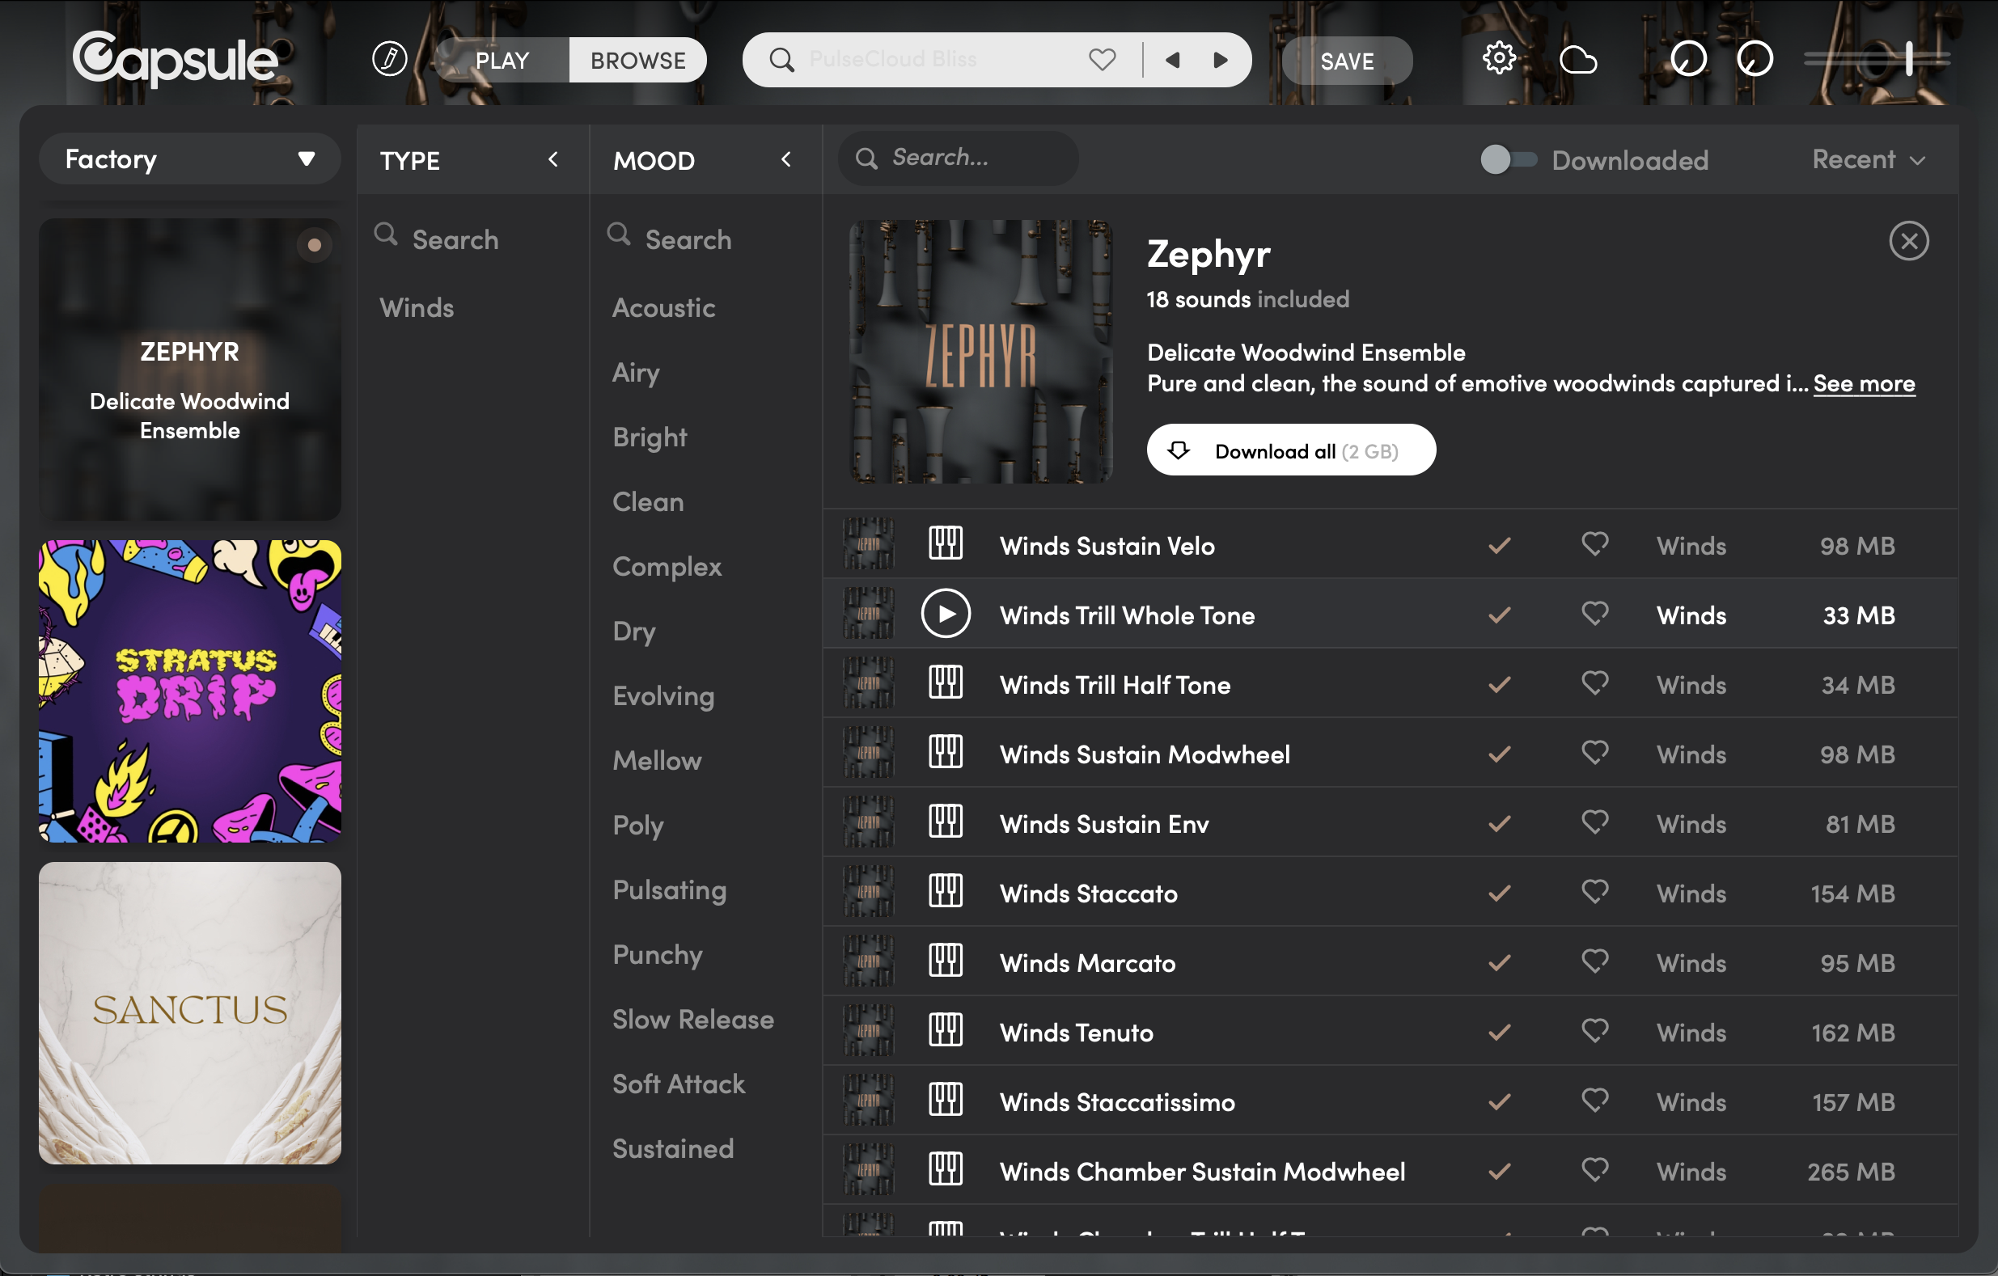The width and height of the screenshot is (1998, 1276).
Task: Go to previous preset arrow
Action: pyautogui.click(x=1172, y=60)
